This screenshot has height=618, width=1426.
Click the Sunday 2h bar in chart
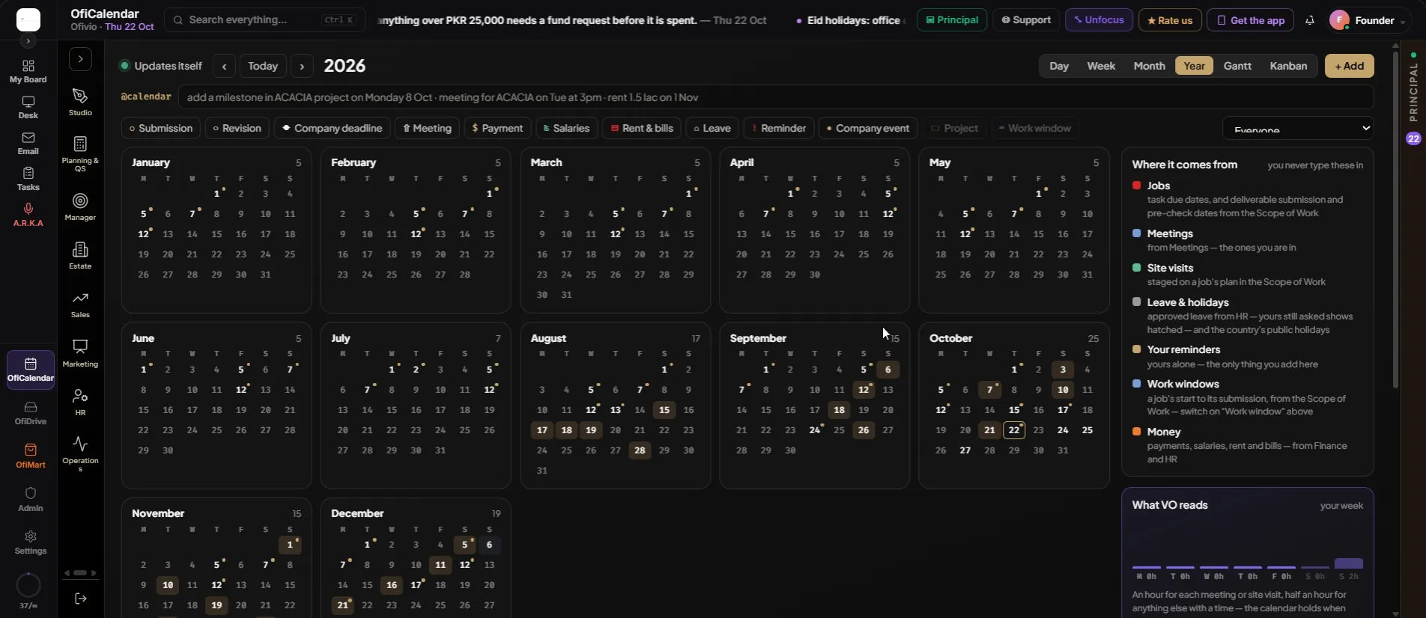point(1348,563)
